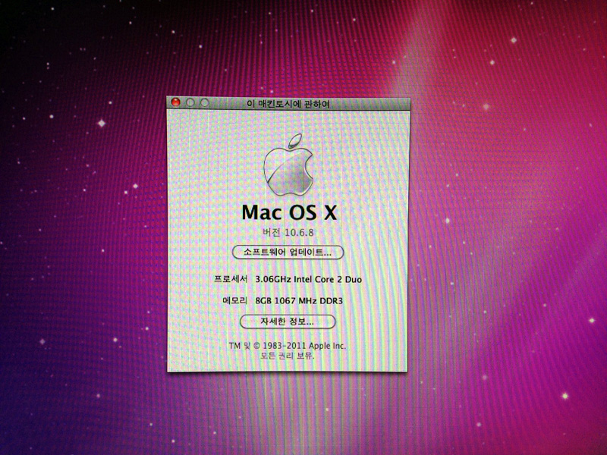Click the 자세한 정보... button
Image resolution: width=607 pixels, height=455 pixels.
[x=288, y=322]
